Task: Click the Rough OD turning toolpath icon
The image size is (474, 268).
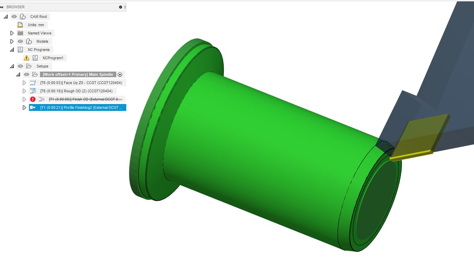Action: pyautogui.click(x=33, y=91)
